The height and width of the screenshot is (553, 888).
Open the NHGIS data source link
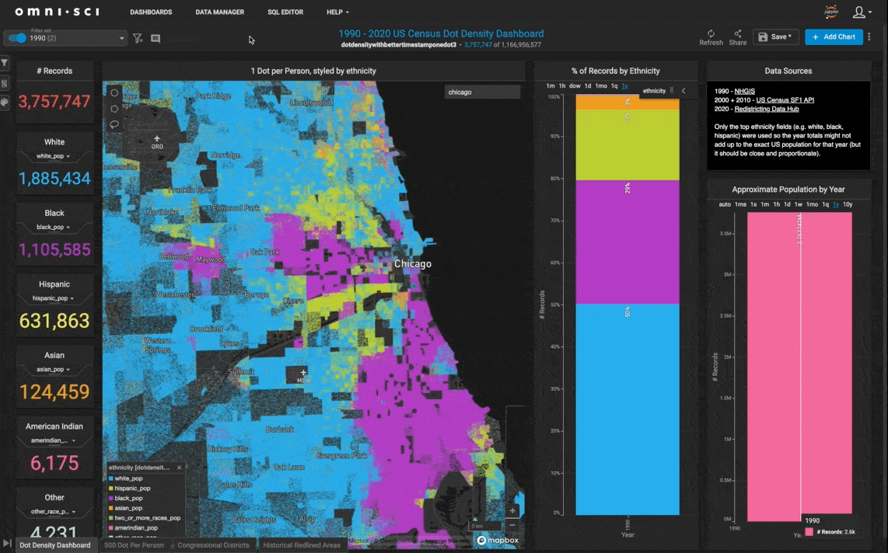tap(744, 91)
